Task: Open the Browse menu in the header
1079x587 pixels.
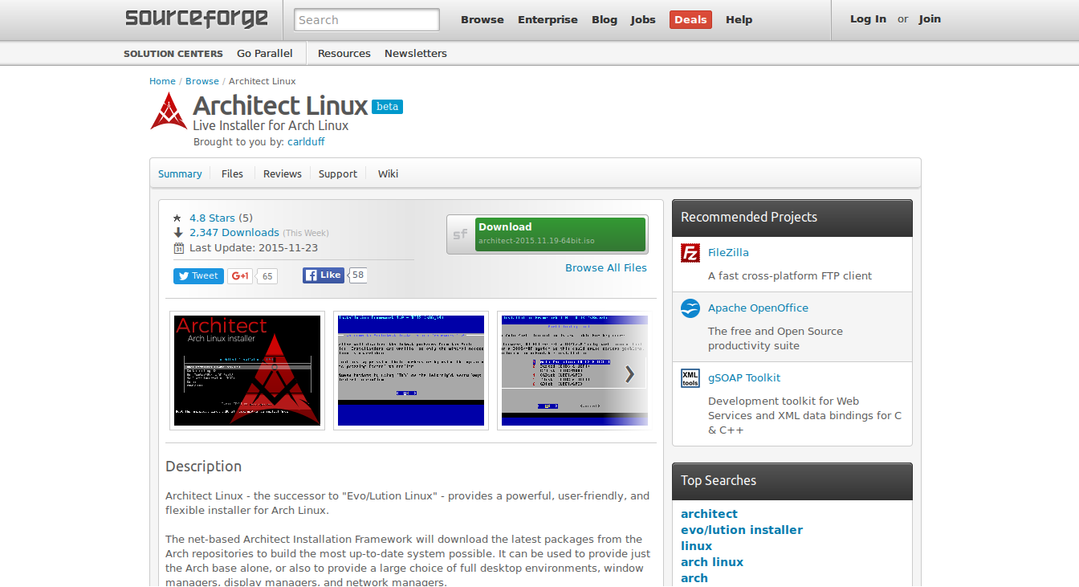Action: point(482,19)
